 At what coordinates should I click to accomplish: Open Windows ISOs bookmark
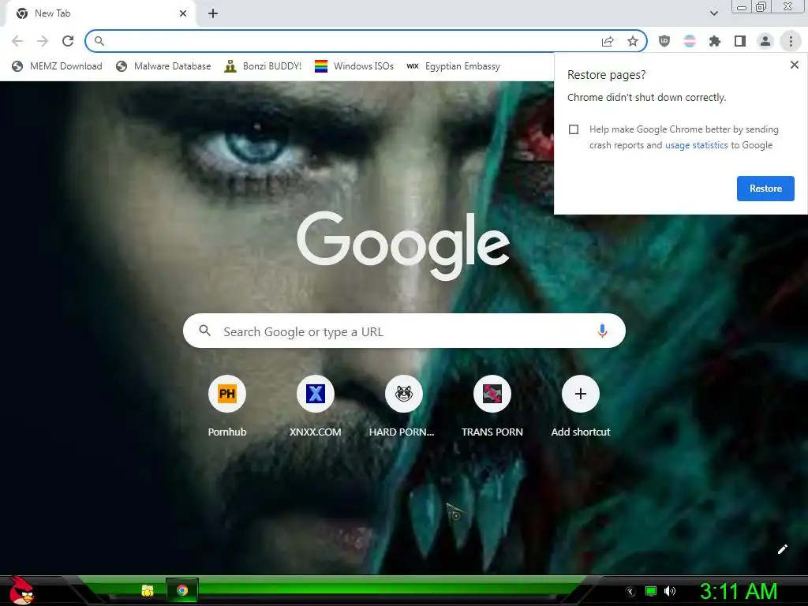(354, 66)
